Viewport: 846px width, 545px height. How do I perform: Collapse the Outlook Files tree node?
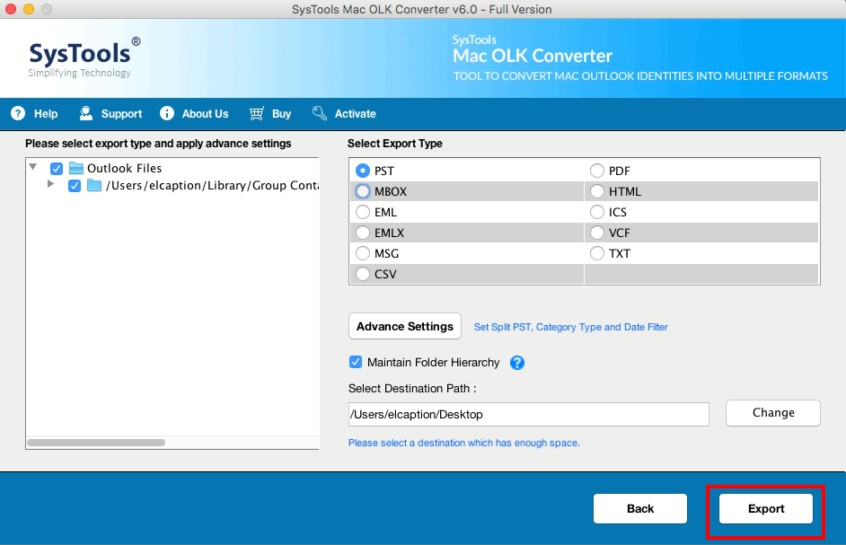(33, 167)
